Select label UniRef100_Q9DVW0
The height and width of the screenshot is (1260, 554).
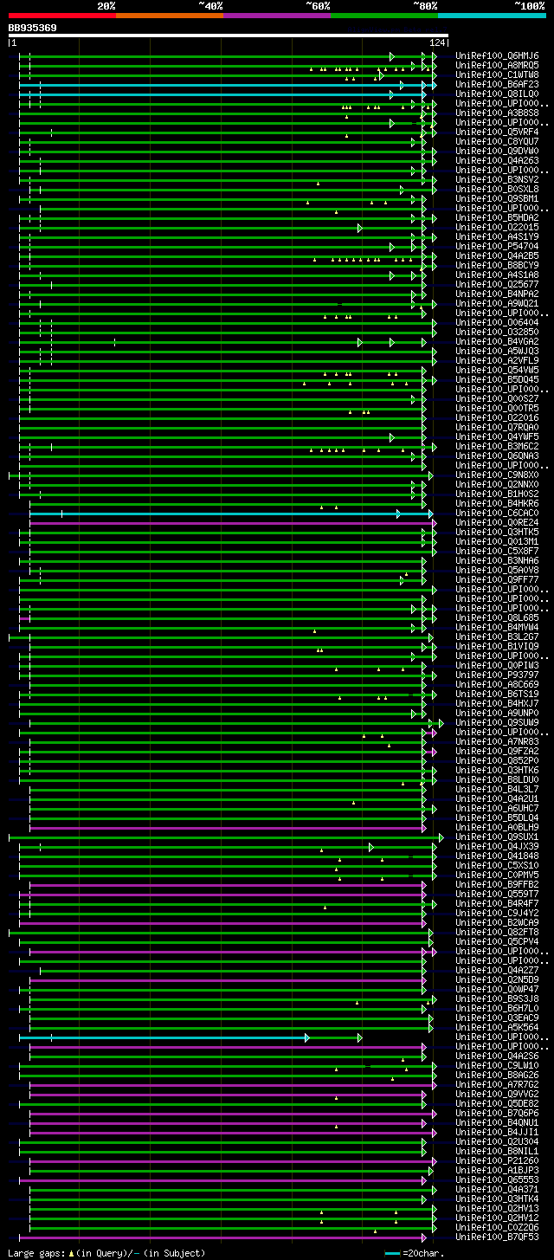click(x=497, y=151)
